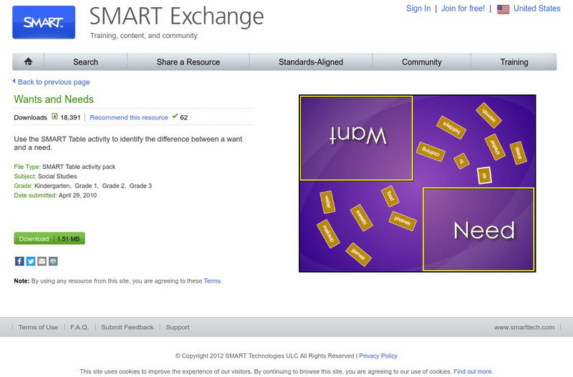
Task: Change region from United States
Action: pyautogui.click(x=536, y=9)
